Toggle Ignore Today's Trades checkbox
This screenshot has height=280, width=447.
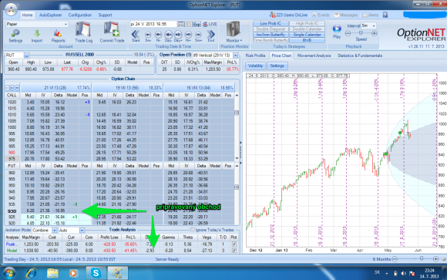coord(192,230)
